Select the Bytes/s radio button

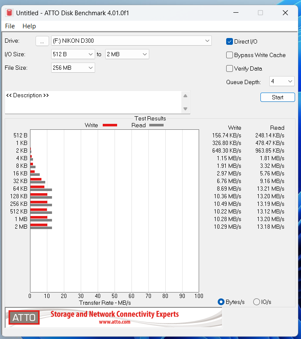pyautogui.click(x=221, y=302)
